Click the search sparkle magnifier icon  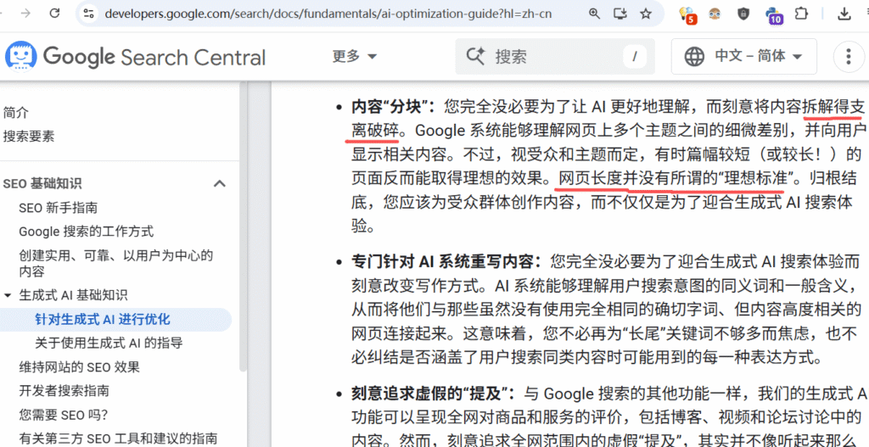click(x=475, y=56)
